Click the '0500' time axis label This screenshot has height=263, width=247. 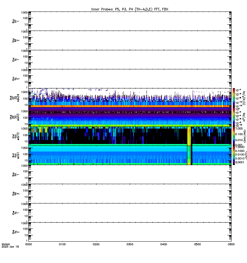(x=197, y=244)
